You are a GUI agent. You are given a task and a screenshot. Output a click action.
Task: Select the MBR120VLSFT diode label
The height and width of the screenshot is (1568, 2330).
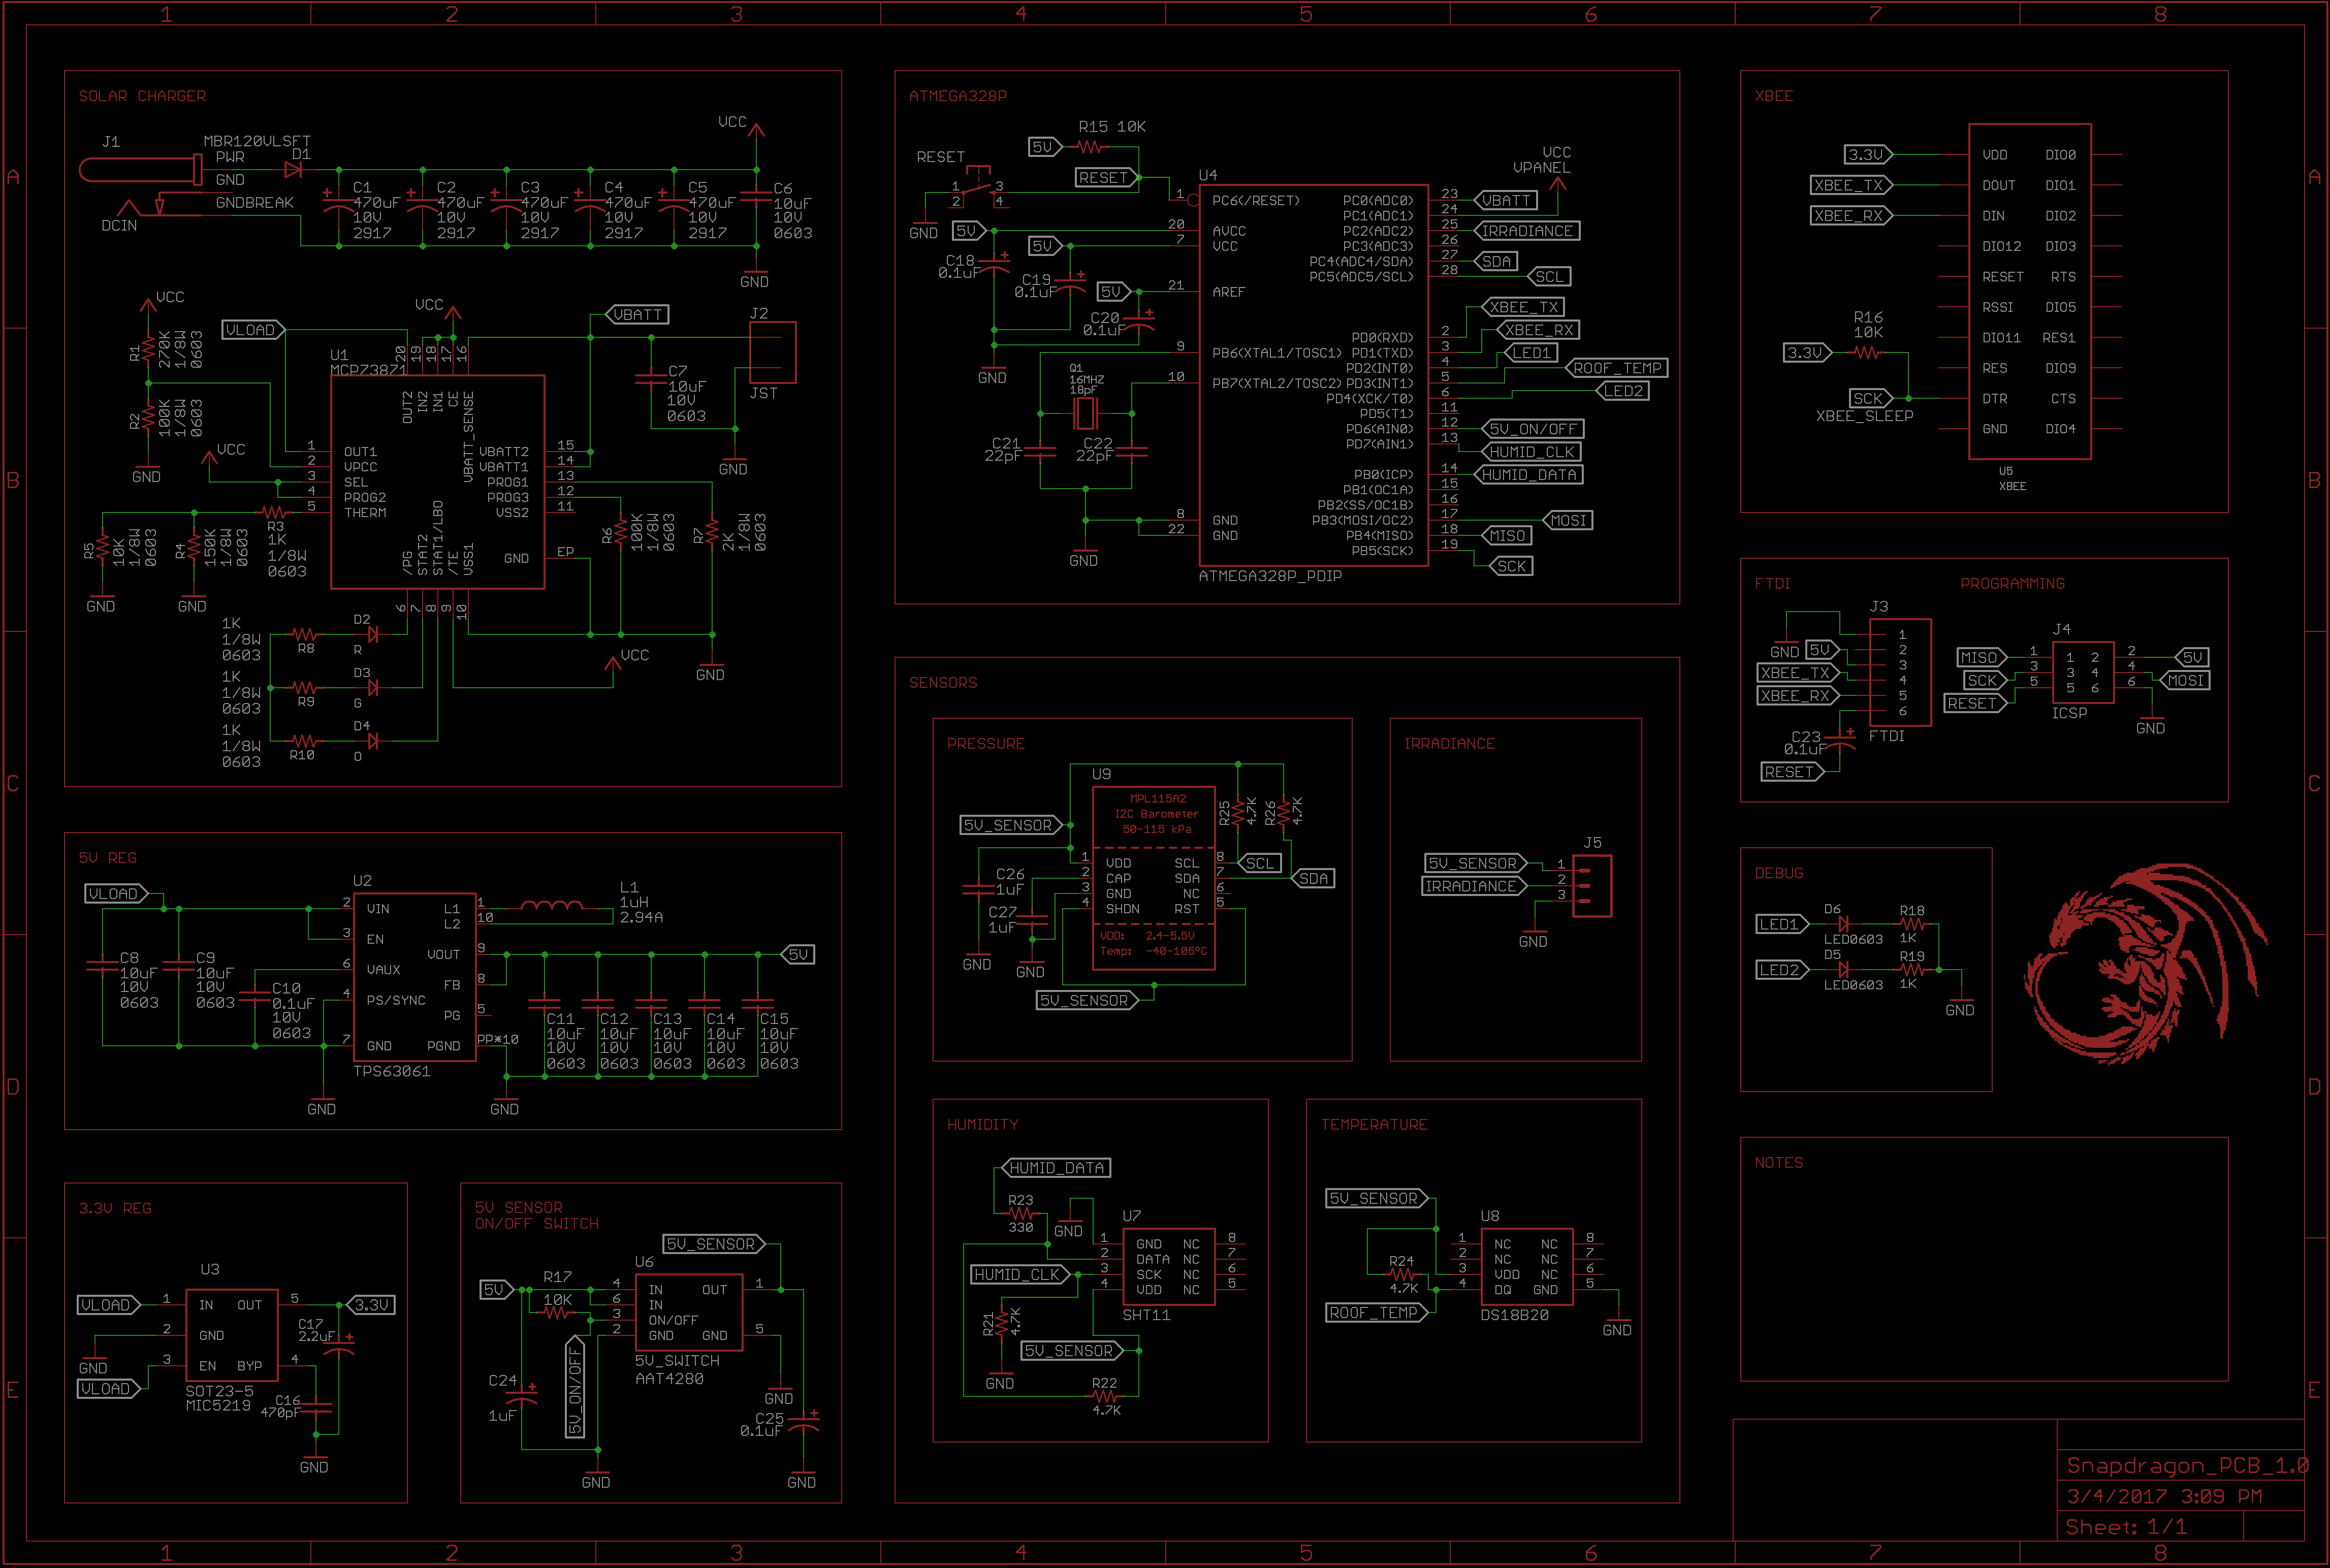257,141
